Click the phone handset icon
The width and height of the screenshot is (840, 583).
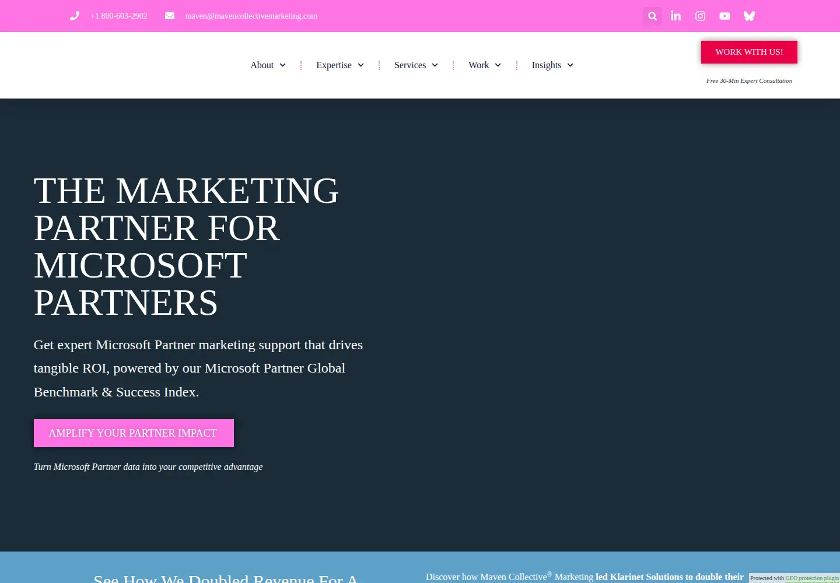75,16
